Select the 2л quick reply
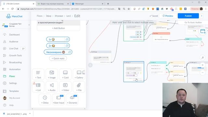 click(55, 46)
